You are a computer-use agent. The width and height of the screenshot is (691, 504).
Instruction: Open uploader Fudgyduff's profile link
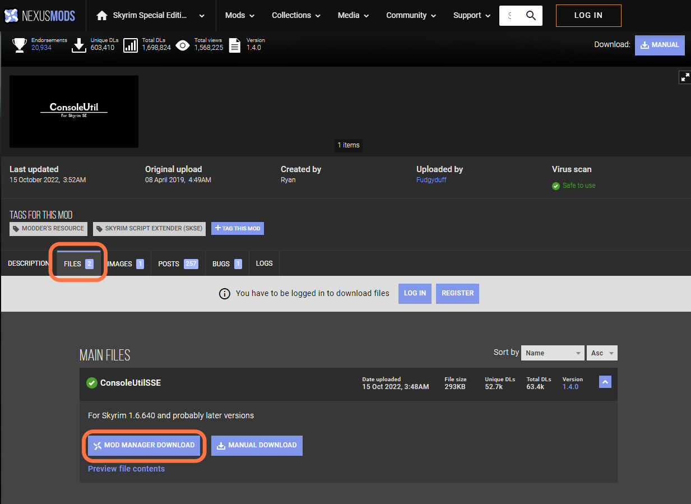pos(432,180)
